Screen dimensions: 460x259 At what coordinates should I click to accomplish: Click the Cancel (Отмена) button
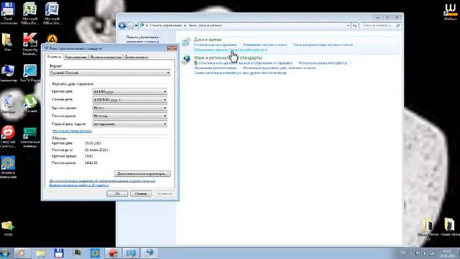point(141,194)
